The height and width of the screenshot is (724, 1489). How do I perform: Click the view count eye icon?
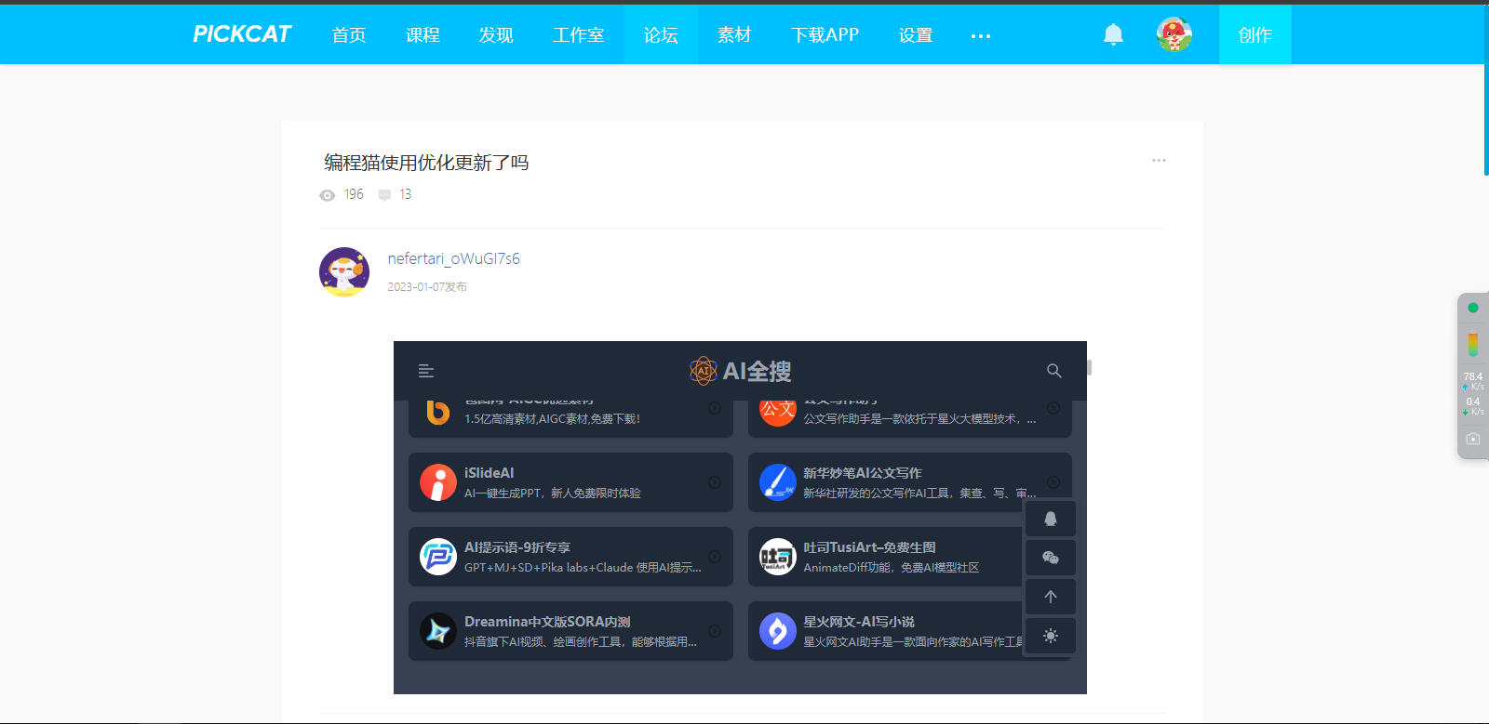tap(328, 195)
